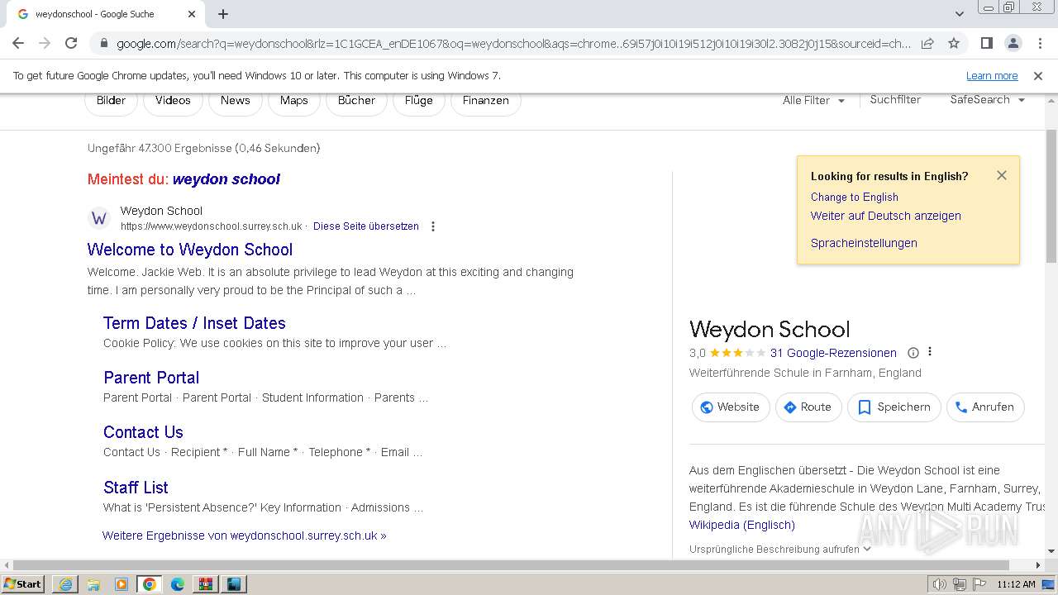Viewport: 1058px width, 595px height.
Task: Open knowledge panel three-dot menu
Action: [930, 352]
